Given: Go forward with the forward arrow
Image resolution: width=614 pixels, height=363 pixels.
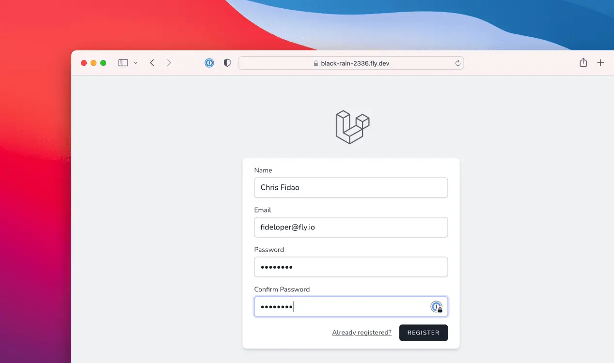Looking at the screenshot, I should (x=169, y=63).
